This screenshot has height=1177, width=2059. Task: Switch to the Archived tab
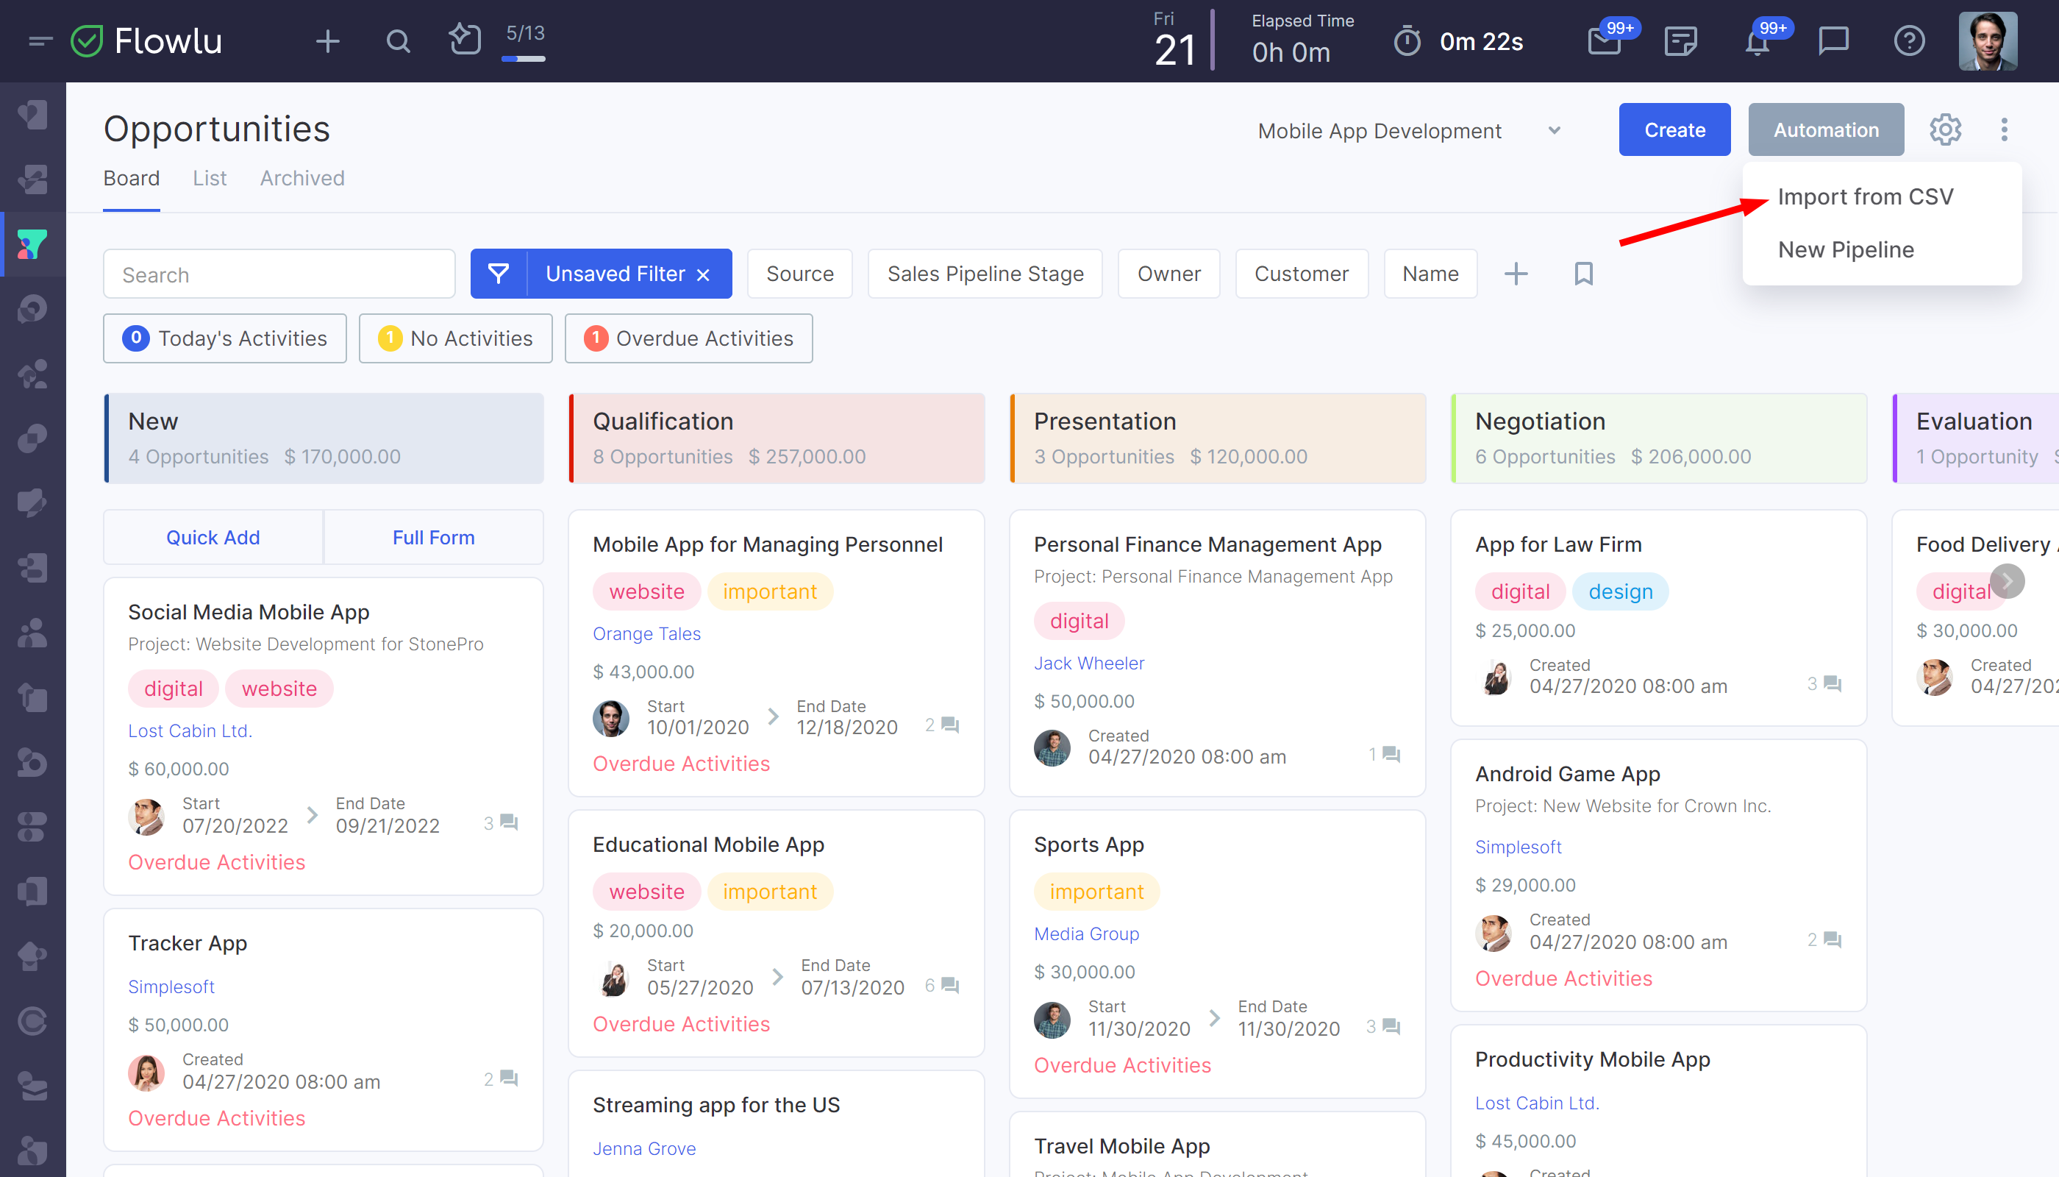coord(302,178)
